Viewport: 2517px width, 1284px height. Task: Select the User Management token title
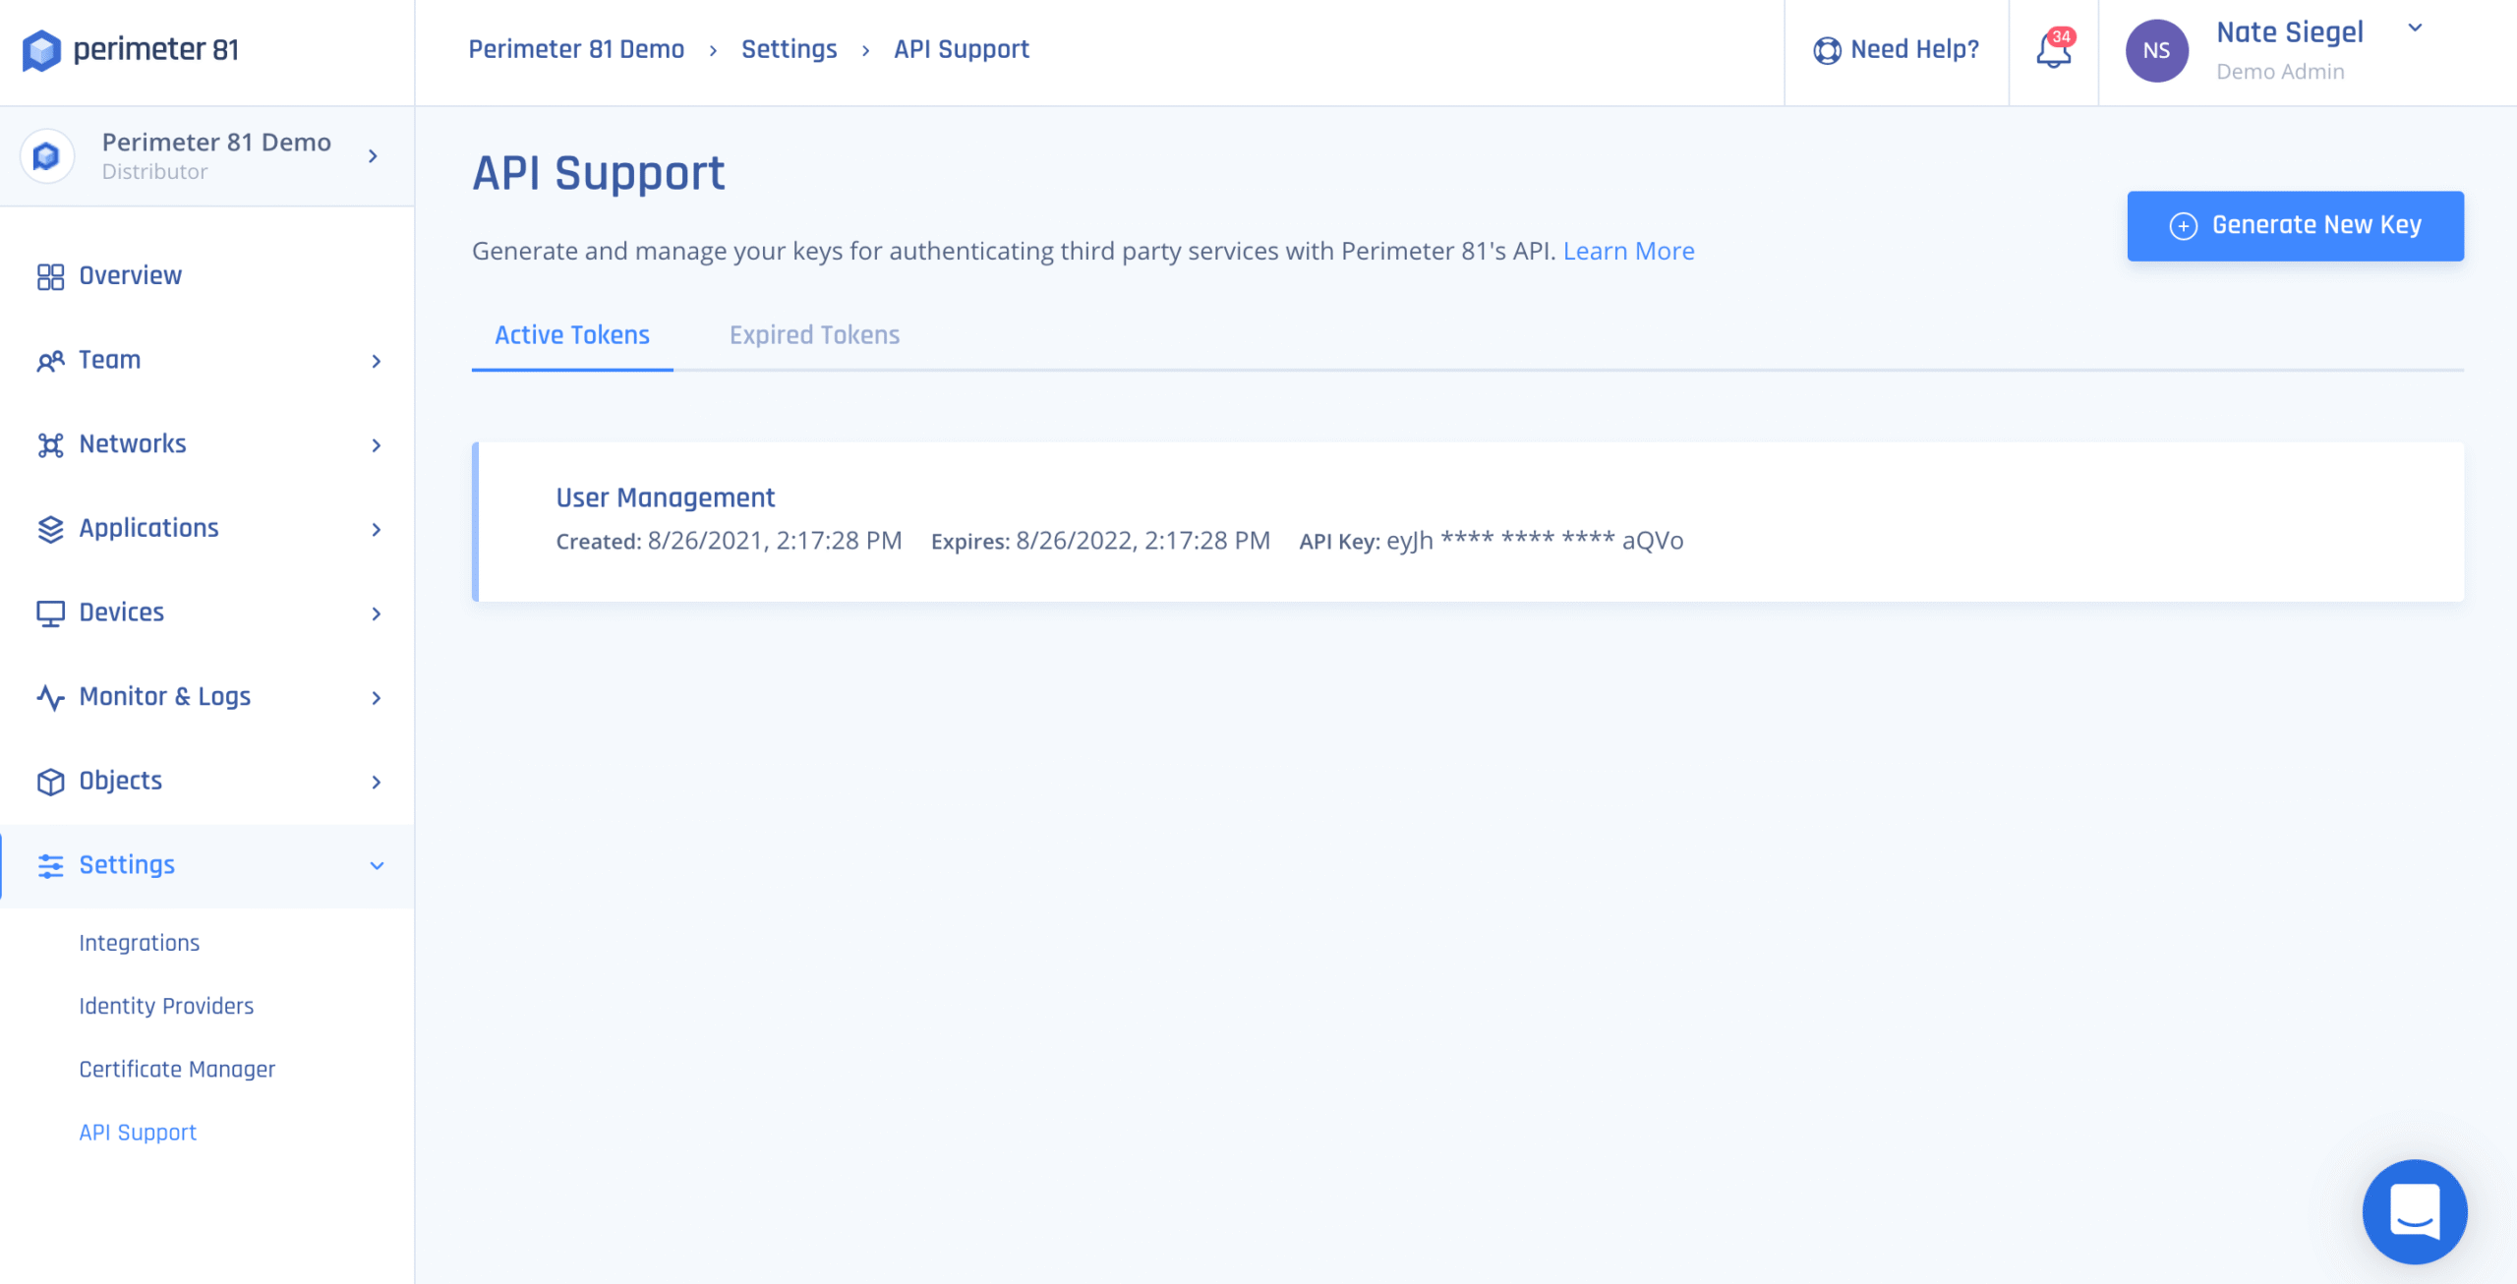666,497
